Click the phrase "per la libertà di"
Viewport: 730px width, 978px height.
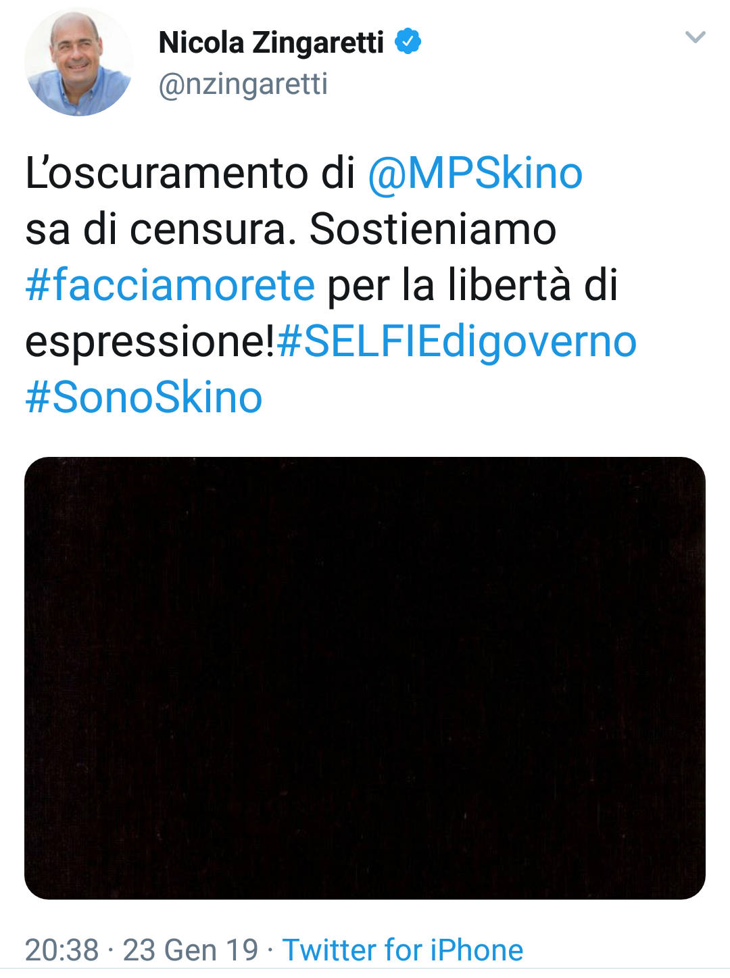pos(472,285)
